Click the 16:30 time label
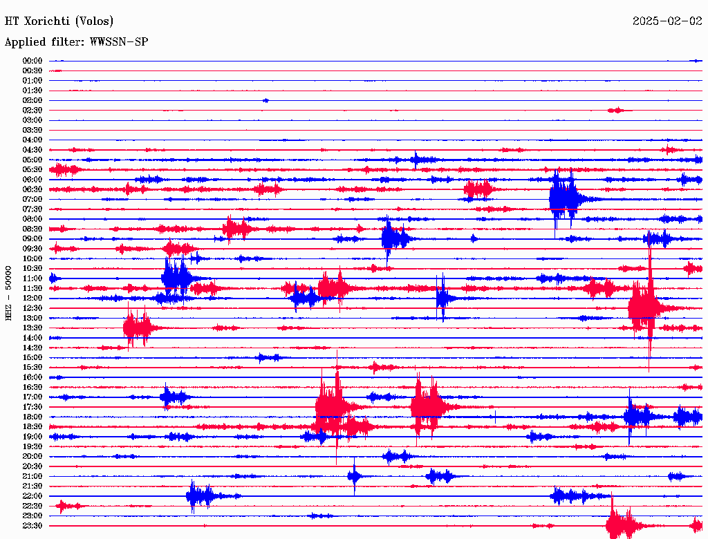 [x=32, y=388]
